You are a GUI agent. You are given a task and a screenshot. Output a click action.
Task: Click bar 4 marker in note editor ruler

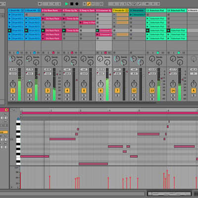109,110
